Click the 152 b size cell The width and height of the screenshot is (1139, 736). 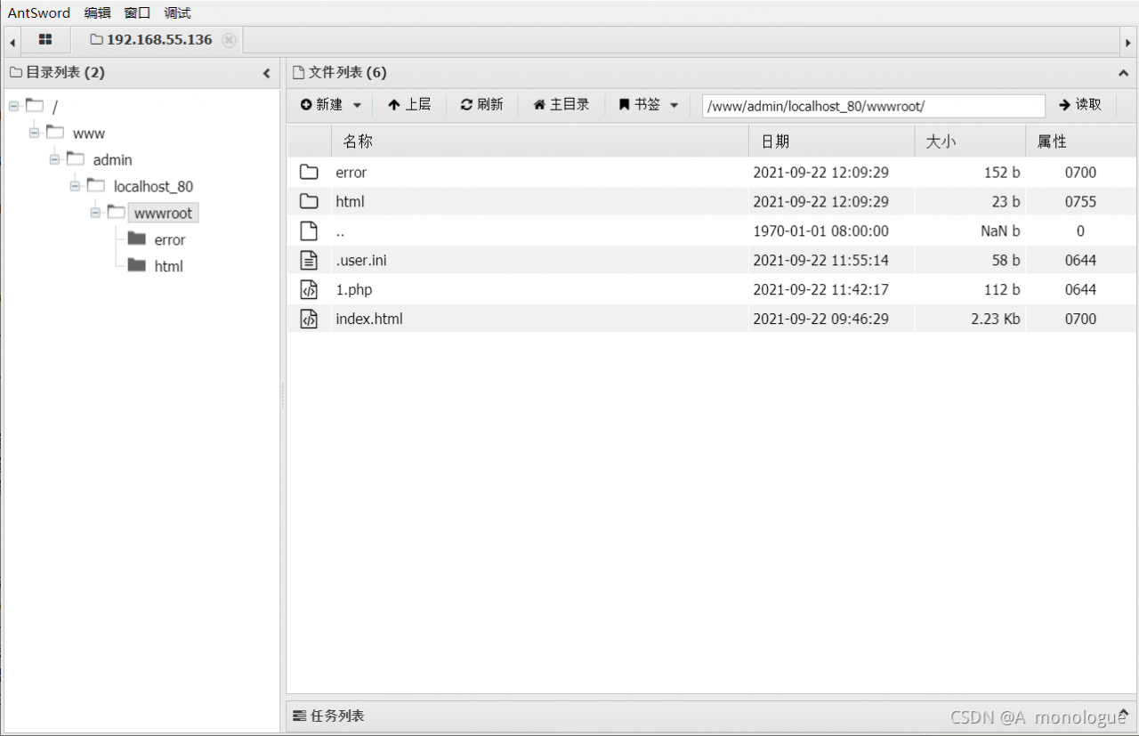(x=1002, y=173)
